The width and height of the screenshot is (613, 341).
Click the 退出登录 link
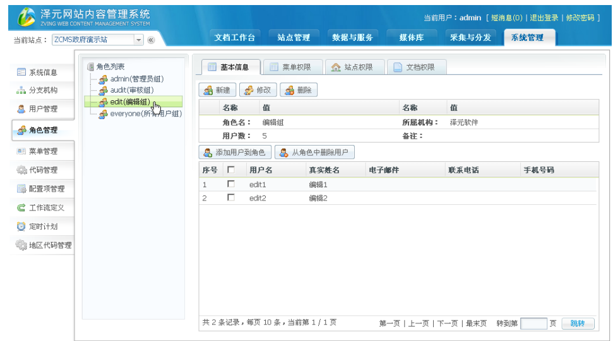click(x=544, y=18)
